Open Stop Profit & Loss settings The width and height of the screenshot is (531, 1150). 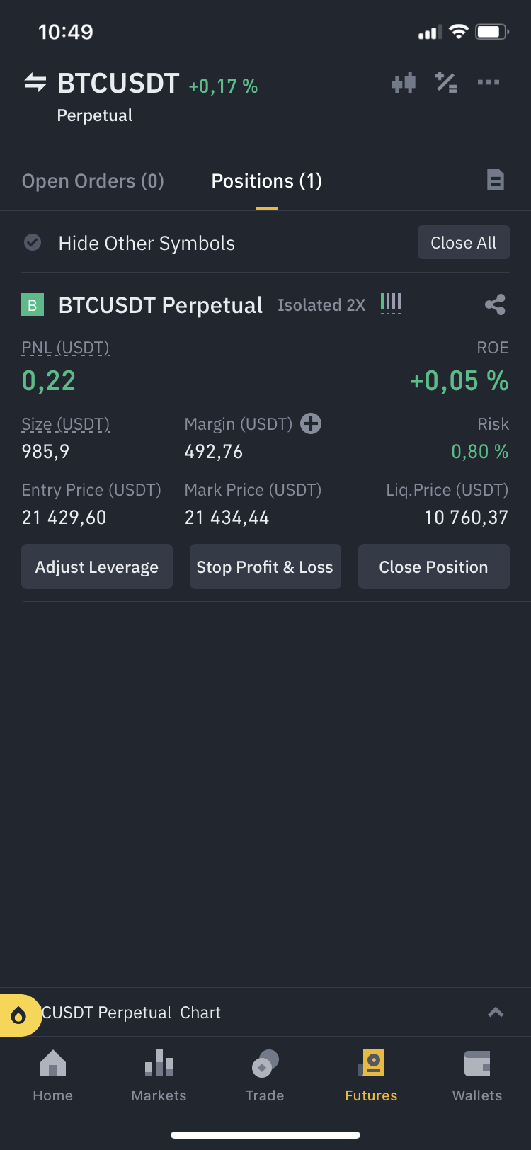point(265,567)
